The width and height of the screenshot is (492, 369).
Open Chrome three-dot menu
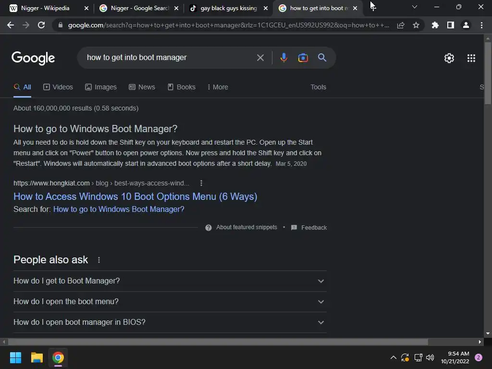481,25
